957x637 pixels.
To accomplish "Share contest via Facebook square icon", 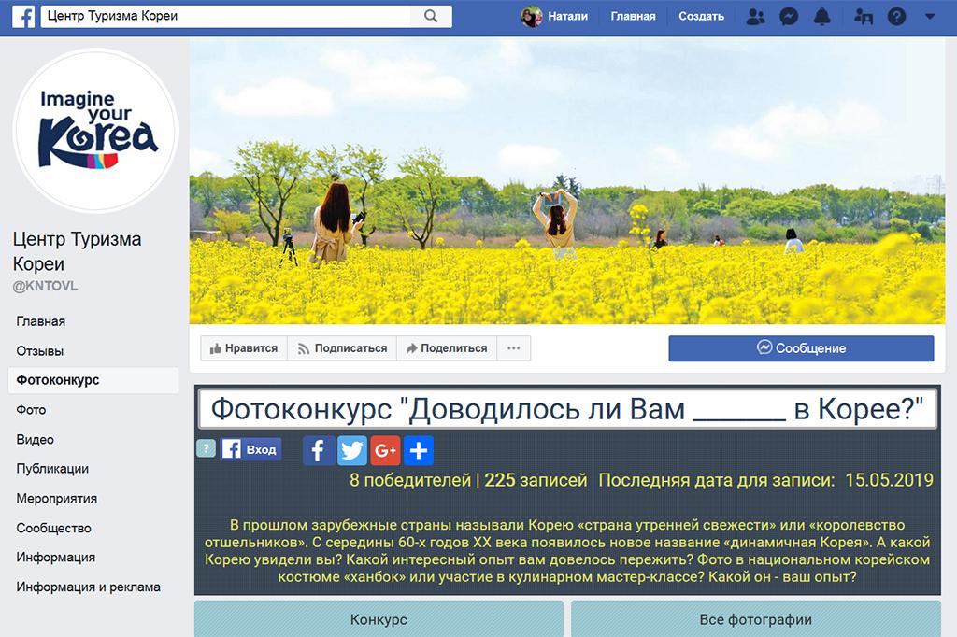I will coord(319,450).
